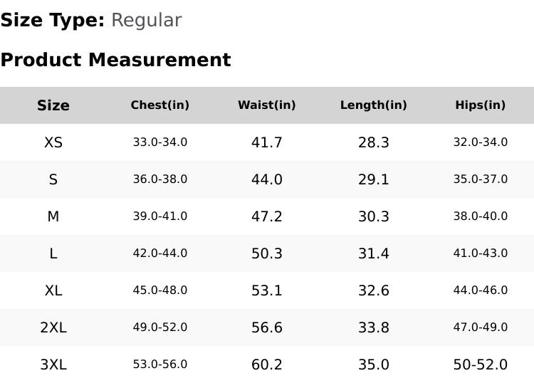534x383 pixels.
Task: Click the M size row label
Action: point(53,216)
